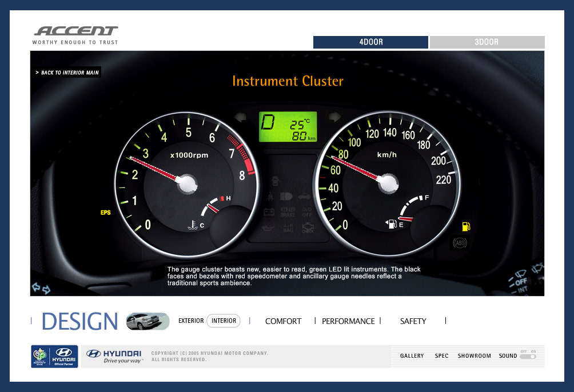
Task: Click the O/D OFF indicator
Action: pos(307,213)
